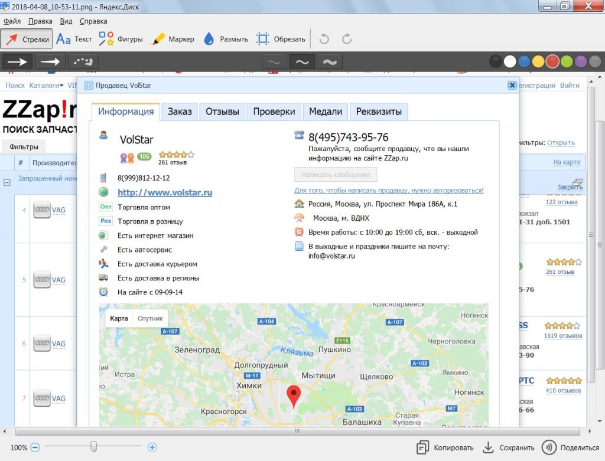Click the Копировать copy button
This screenshot has width=605, height=461.
445,447
